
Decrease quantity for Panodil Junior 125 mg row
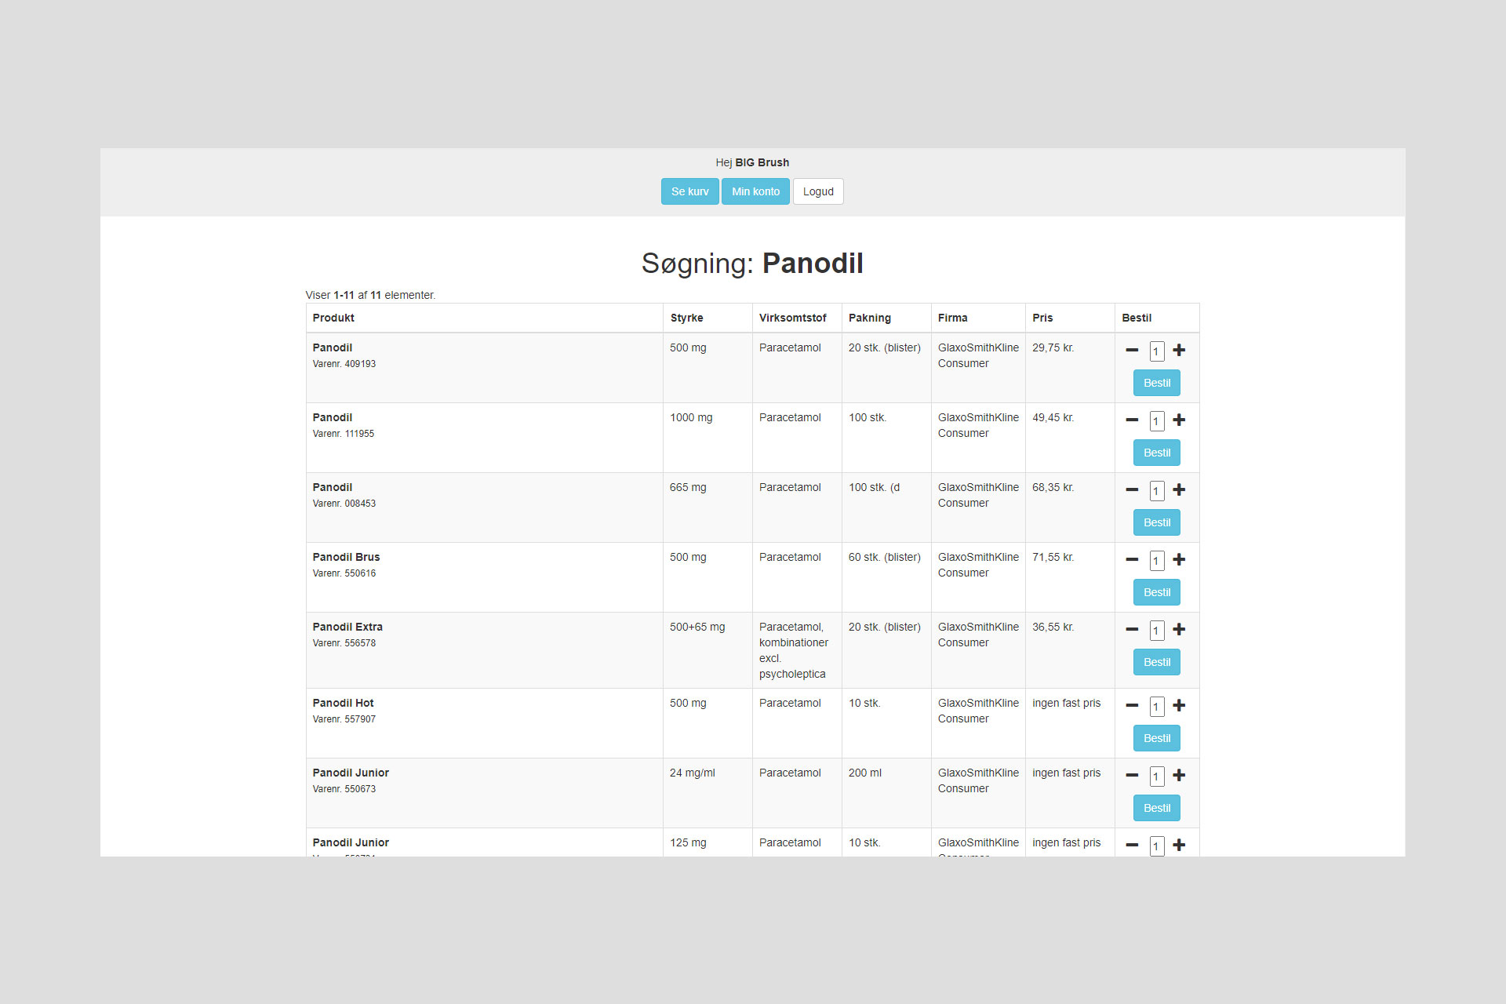(1132, 845)
